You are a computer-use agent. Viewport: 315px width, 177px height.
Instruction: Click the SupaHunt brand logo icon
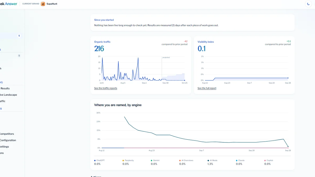click(x=43, y=4)
